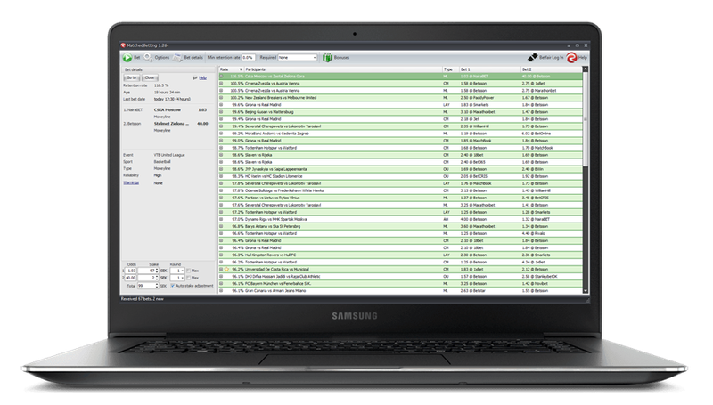The image size is (713, 405).
Task: Select the Girona vs Real Madrid 99.0% row
Action: pyautogui.click(x=400, y=141)
